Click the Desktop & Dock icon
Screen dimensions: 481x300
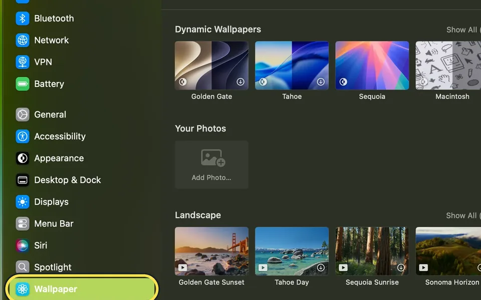pos(23,180)
